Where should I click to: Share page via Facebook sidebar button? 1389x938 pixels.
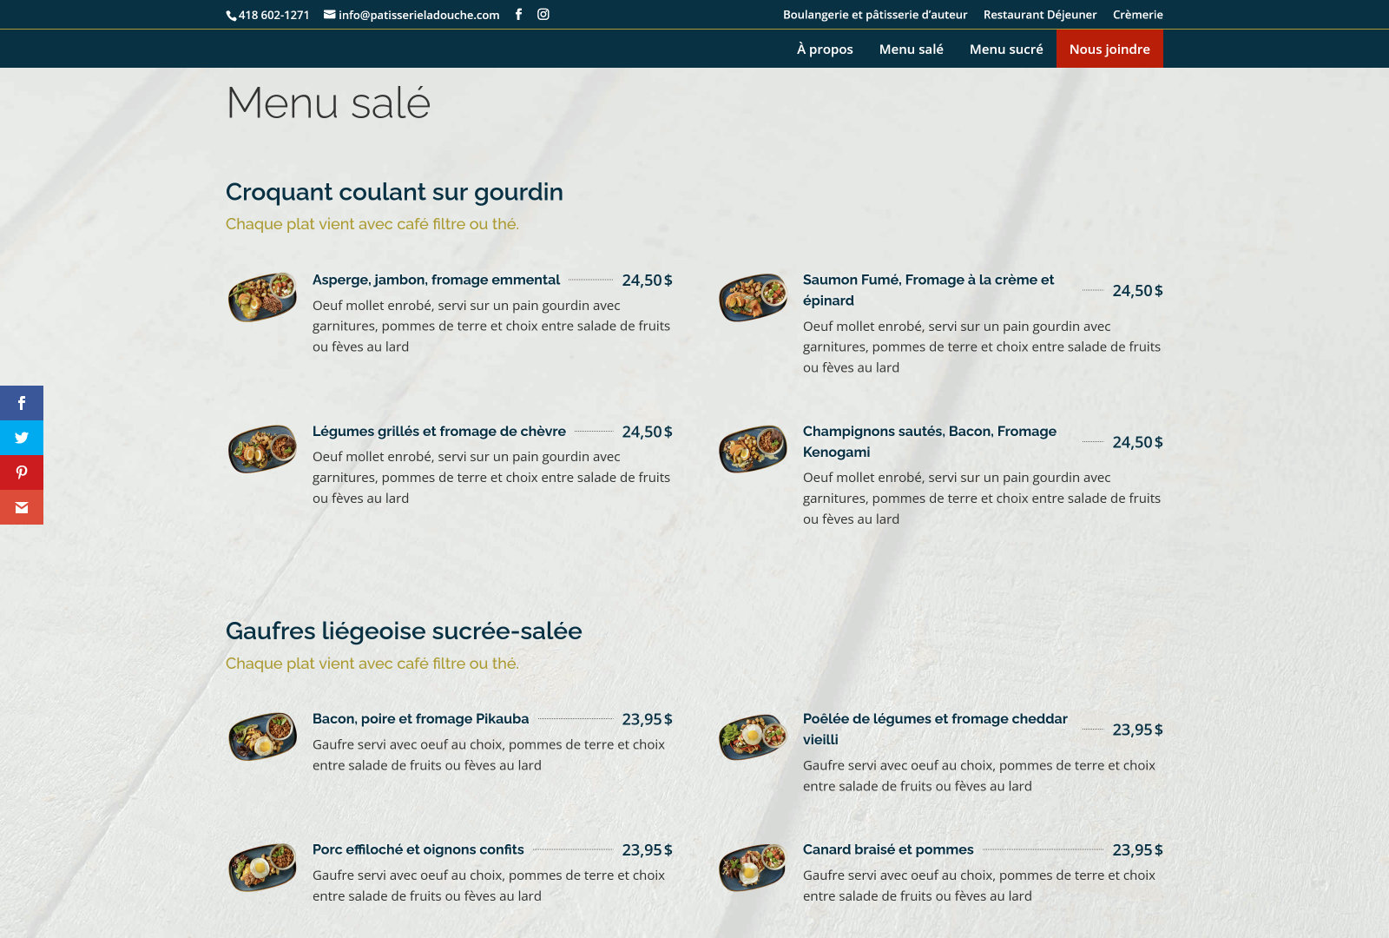[x=22, y=403]
